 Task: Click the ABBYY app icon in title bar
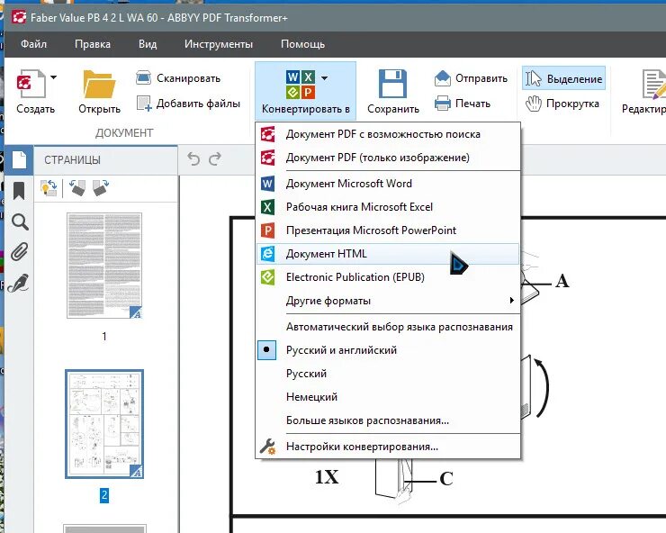[x=19, y=17]
